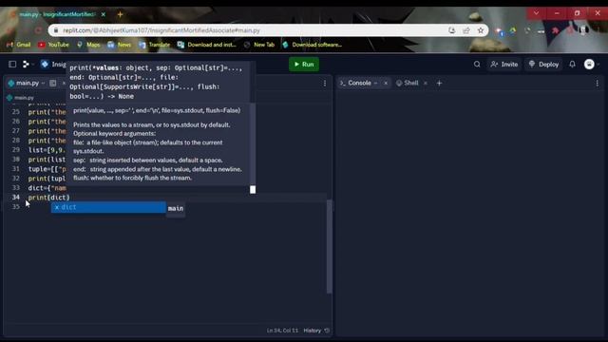Open the New Tab bookmark

click(259, 45)
